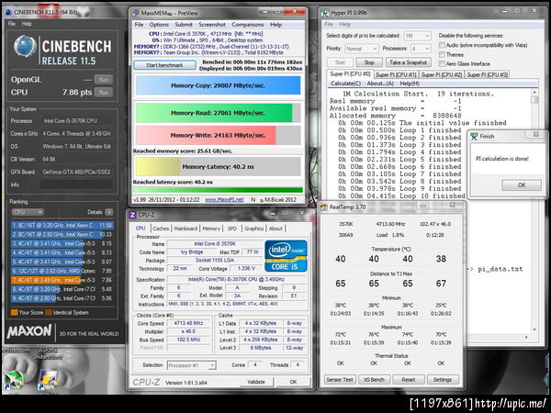Screen dimensions: 551x413
Task: Click Reset button in RealTemp
Action: point(409,380)
